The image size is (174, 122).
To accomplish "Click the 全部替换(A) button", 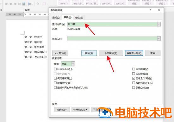I will pyautogui.click(x=111, y=53).
